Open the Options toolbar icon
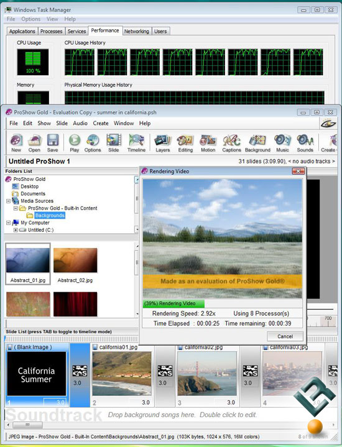Viewport: 342px width, 447px height. point(93,143)
